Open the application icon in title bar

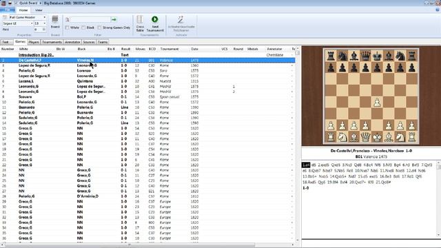[3, 3]
